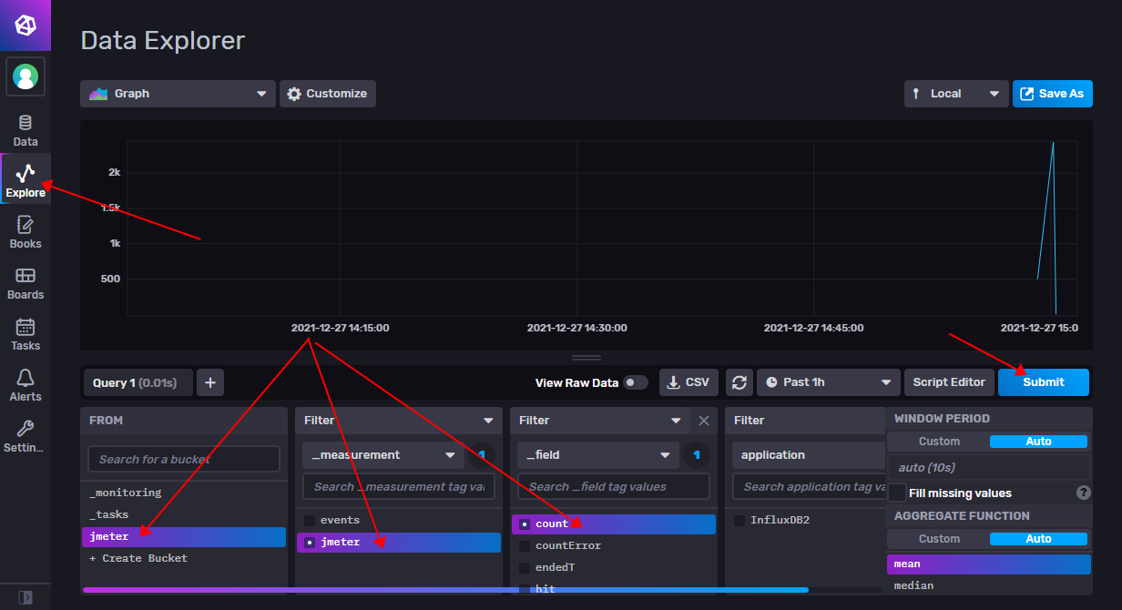Uncheck the count field checkbox
Image resolution: width=1122 pixels, height=610 pixels.
click(525, 524)
